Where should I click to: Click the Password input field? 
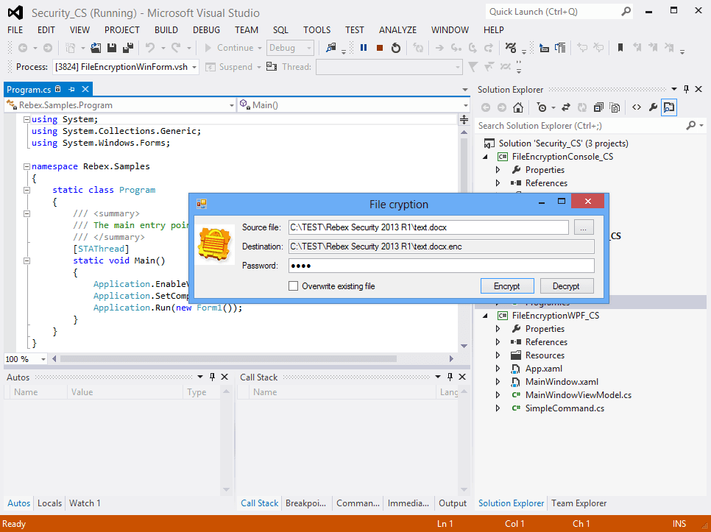coord(441,266)
